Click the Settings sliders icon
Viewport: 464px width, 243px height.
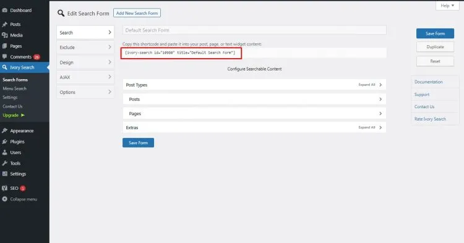click(4, 174)
